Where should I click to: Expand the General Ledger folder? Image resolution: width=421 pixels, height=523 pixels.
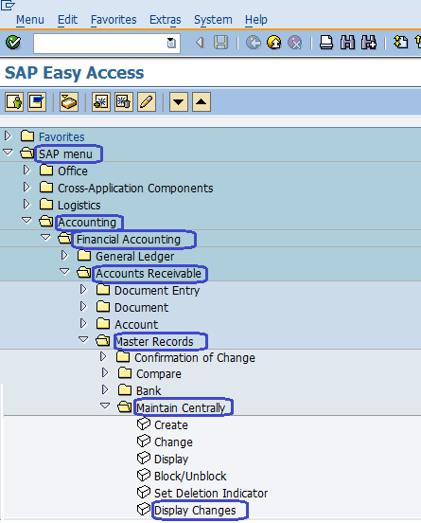pyautogui.click(x=64, y=256)
